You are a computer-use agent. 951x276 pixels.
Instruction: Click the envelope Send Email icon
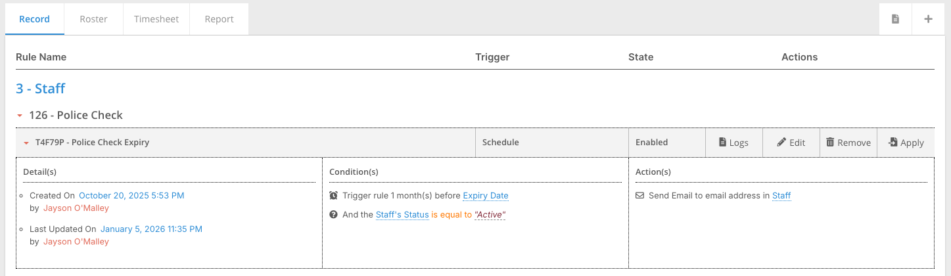tap(640, 196)
